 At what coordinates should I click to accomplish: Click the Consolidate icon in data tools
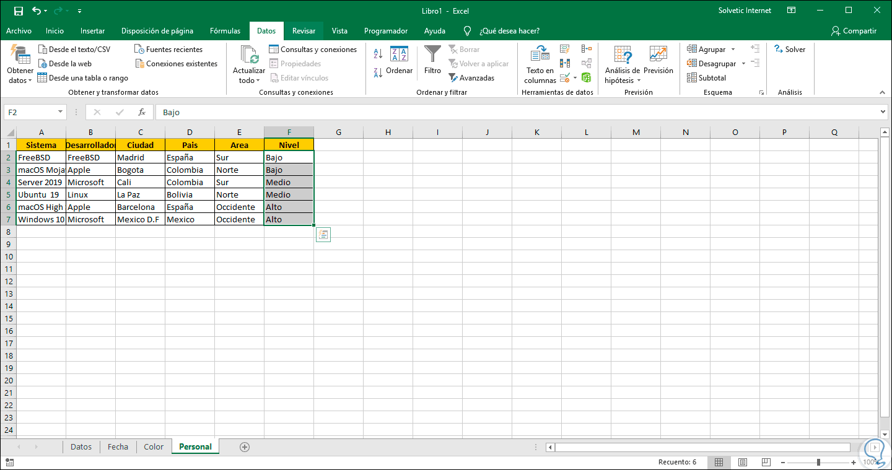click(x=587, y=49)
